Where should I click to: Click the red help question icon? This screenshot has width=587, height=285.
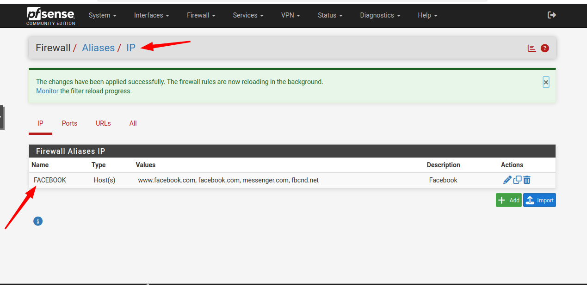click(x=545, y=48)
